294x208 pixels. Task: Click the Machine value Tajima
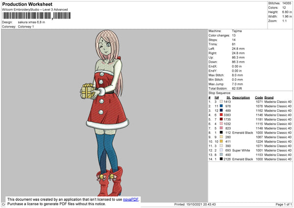(x=237, y=31)
